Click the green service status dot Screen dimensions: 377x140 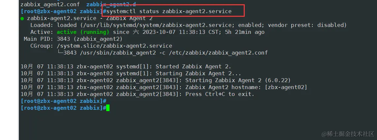(22, 18)
